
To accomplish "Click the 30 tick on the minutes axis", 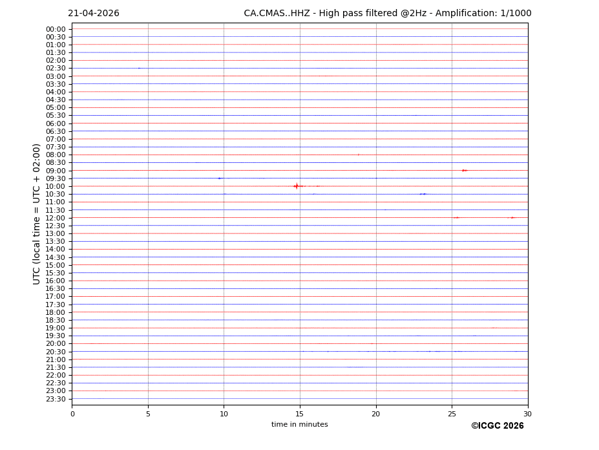I will click(527, 414).
